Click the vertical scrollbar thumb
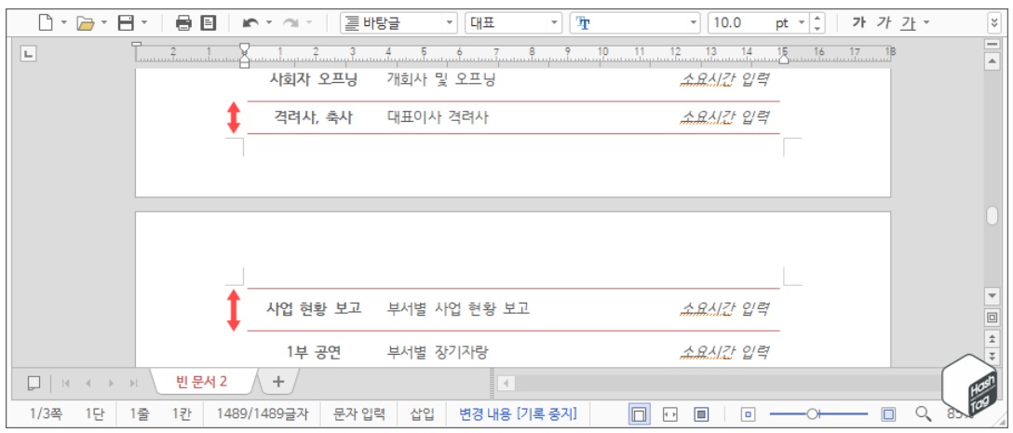 pos(992,216)
